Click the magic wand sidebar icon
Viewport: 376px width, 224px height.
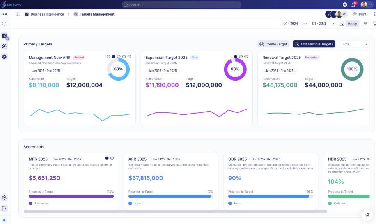point(5,46)
